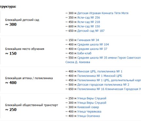
Task: Click Поликлиника № 1 Минской ЦРБ link
Action: point(100,76)
